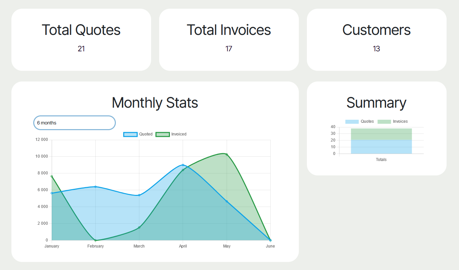The image size is (459, 270).
Task: Click the blue Quotes segment of Totals bar
Action: (x=381, y=147)
